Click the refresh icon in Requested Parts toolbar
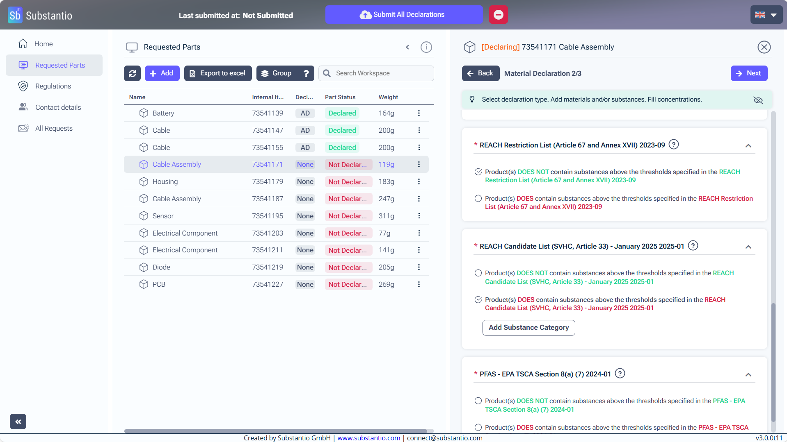Screen dimensions: 787x442 (x=132, y=73)
